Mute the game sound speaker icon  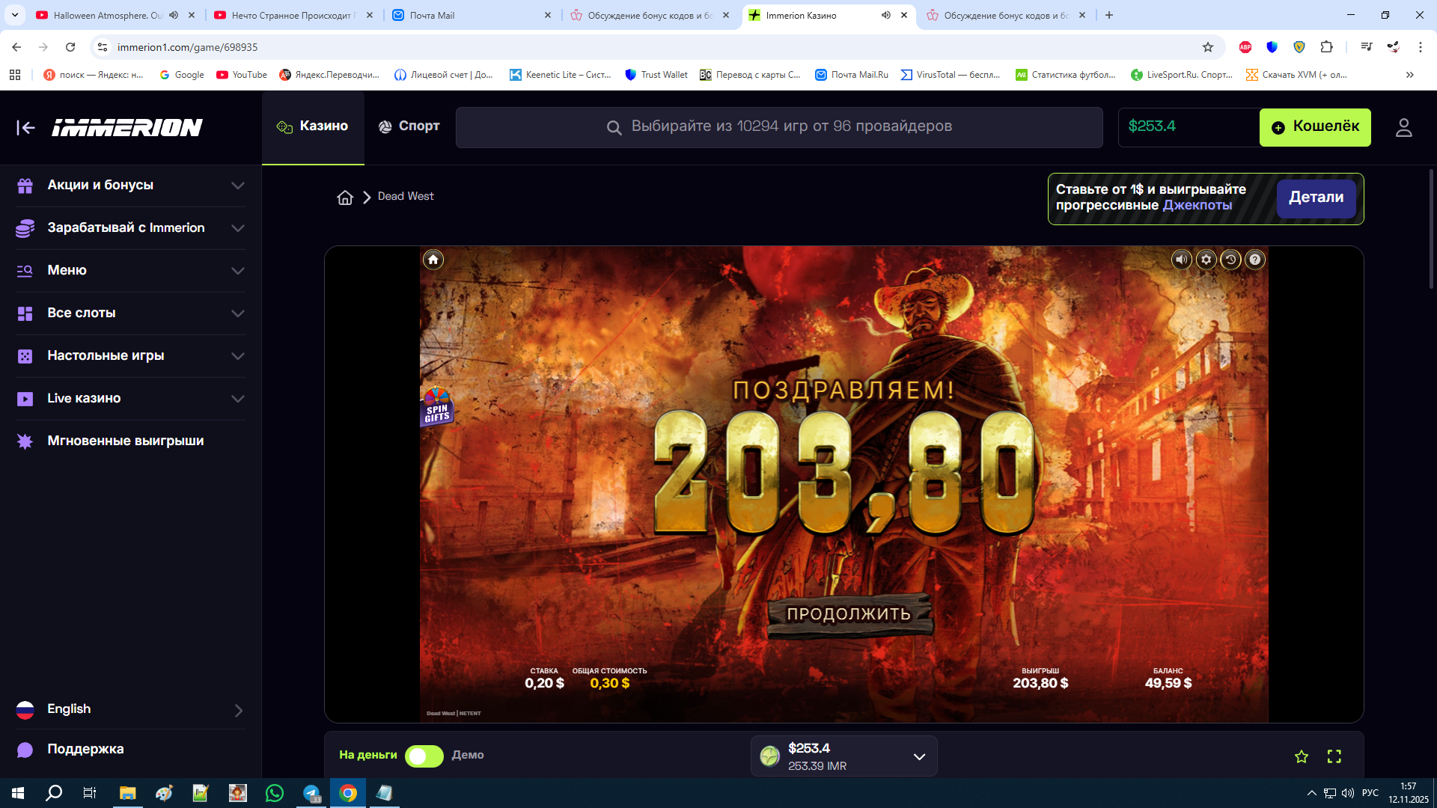tap(1181, 260)
